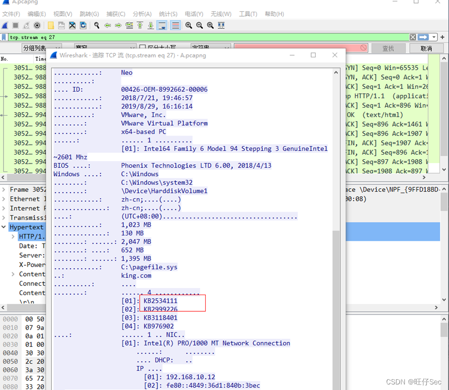Zoom in on packet text

(x=189, y=25)
